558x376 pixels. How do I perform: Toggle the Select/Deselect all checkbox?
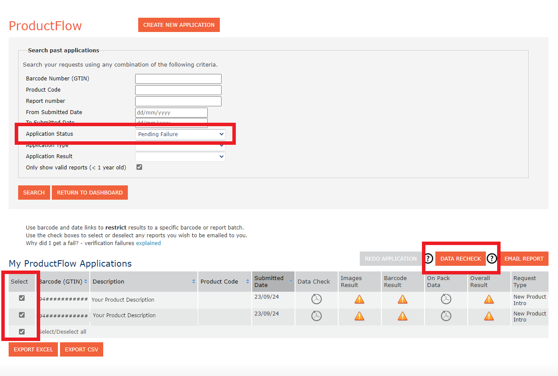pyautogui.click(x=22, y=332)
